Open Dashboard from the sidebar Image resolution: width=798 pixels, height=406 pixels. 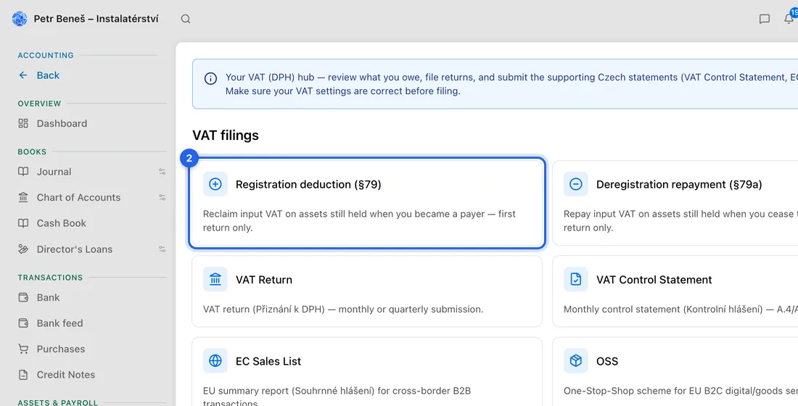click(62, 123)
